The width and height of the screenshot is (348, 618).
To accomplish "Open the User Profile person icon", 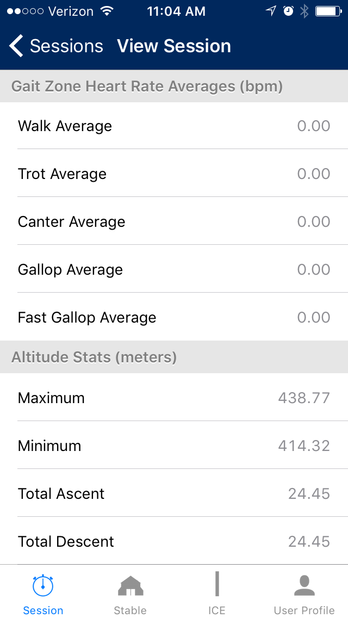I will 304,585.
